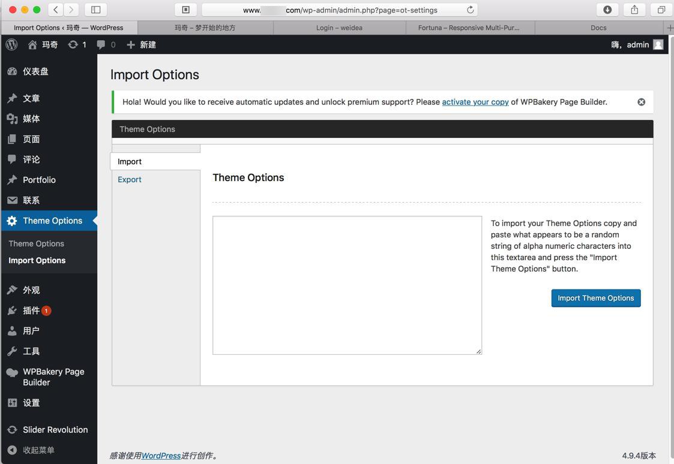Screen dimensions: 674x464
Task: Click the Theme Options gear icon
Action: point(12,221)
